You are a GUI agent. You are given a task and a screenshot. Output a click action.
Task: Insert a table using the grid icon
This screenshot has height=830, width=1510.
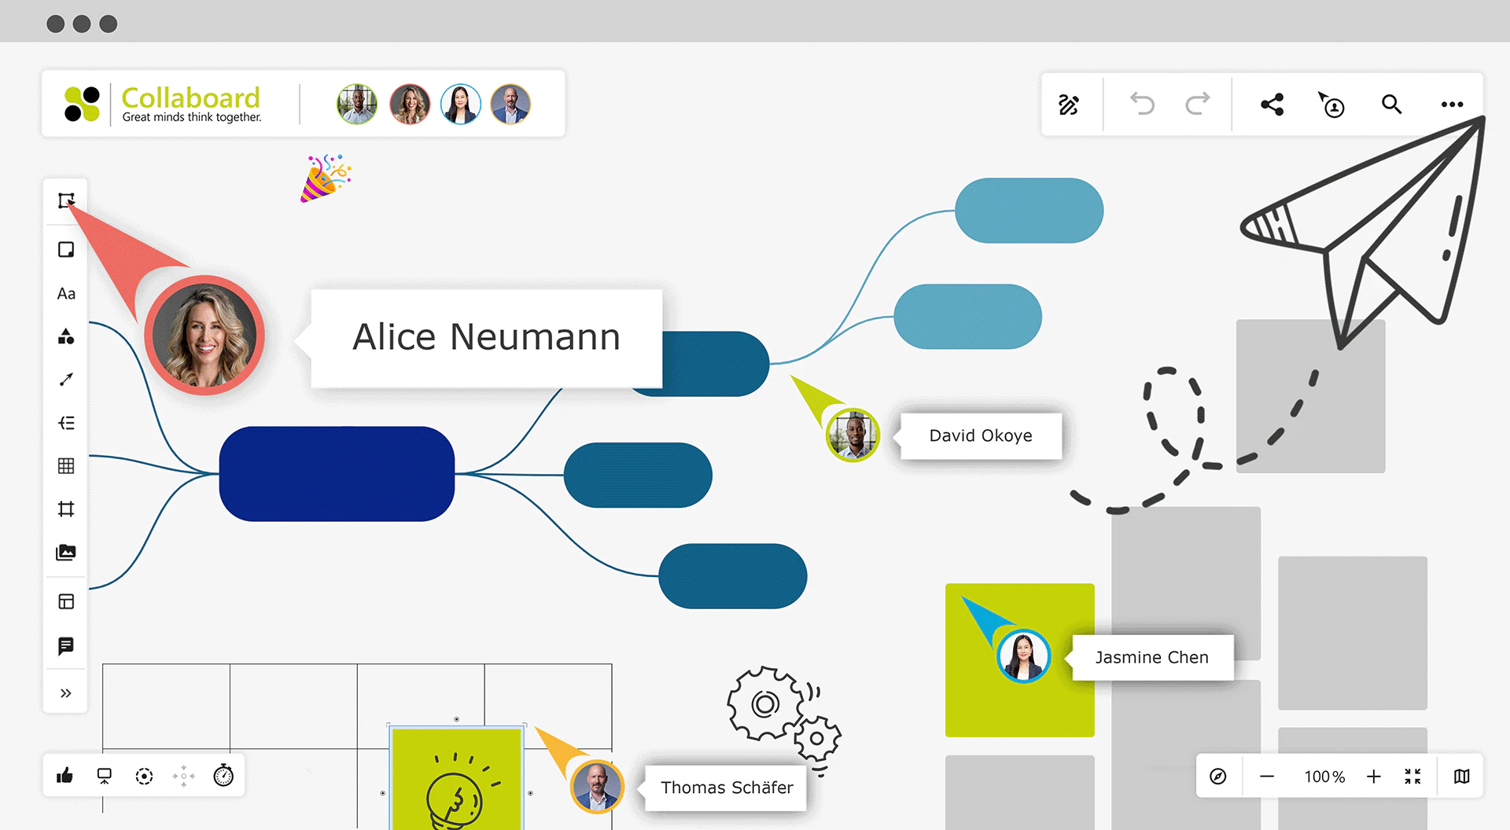coord(65,465)
